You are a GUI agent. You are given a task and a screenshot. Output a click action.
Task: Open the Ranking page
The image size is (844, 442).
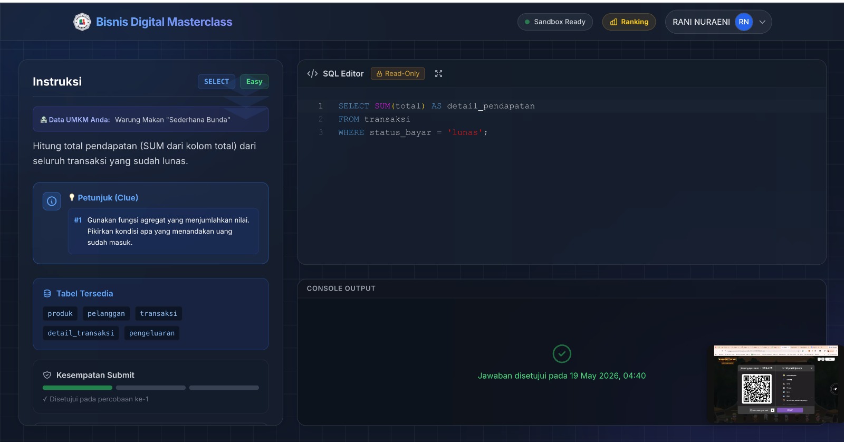point(629,22)
